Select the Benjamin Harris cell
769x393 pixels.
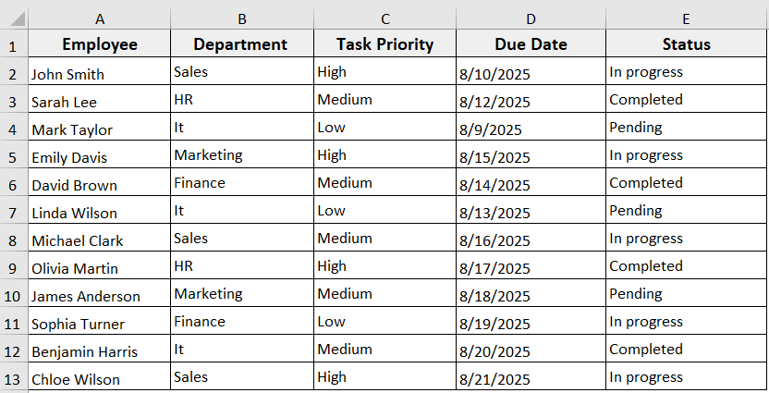pyautogui.click(x=99, y=350)
